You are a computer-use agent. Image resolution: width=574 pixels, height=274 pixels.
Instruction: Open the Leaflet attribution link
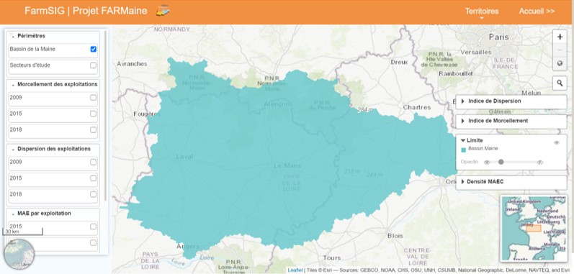click(x=295, y=270)
